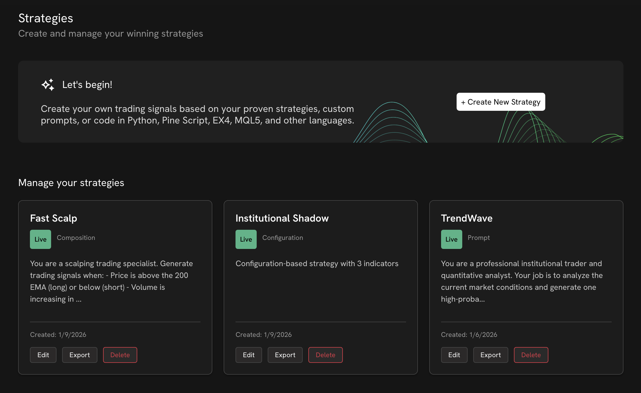The width and height of the screenshot is (641, 393).
Task: Export the Institutional Shadow strategy
Action: tap(285, 355)
